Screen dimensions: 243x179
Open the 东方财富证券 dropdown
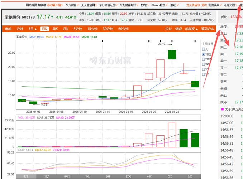108,5
